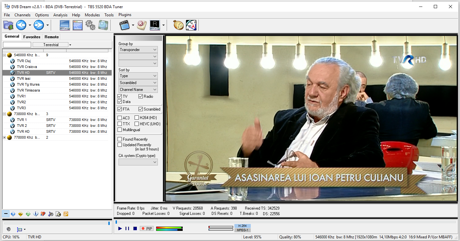Click the PIP button
Viewport: 460px width, 241px height.
tap(147, 229)
